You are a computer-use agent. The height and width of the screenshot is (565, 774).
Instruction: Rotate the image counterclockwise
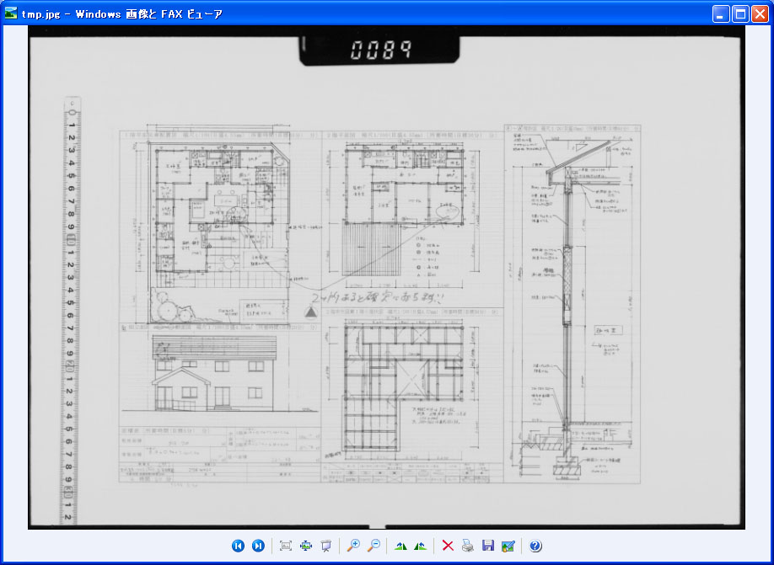[x=420, y=546]
